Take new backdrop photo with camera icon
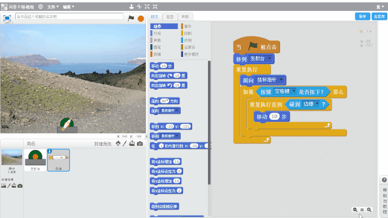Image resolution: width=388 pixels, height=218 pixels. tap(20, 186)
